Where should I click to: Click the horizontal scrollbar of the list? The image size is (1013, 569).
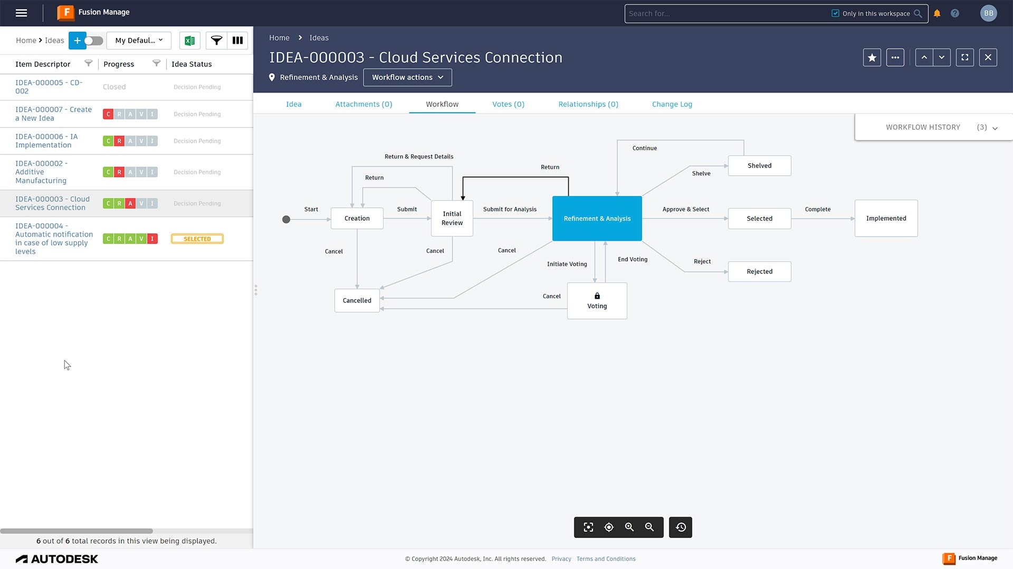coord(77,531)
